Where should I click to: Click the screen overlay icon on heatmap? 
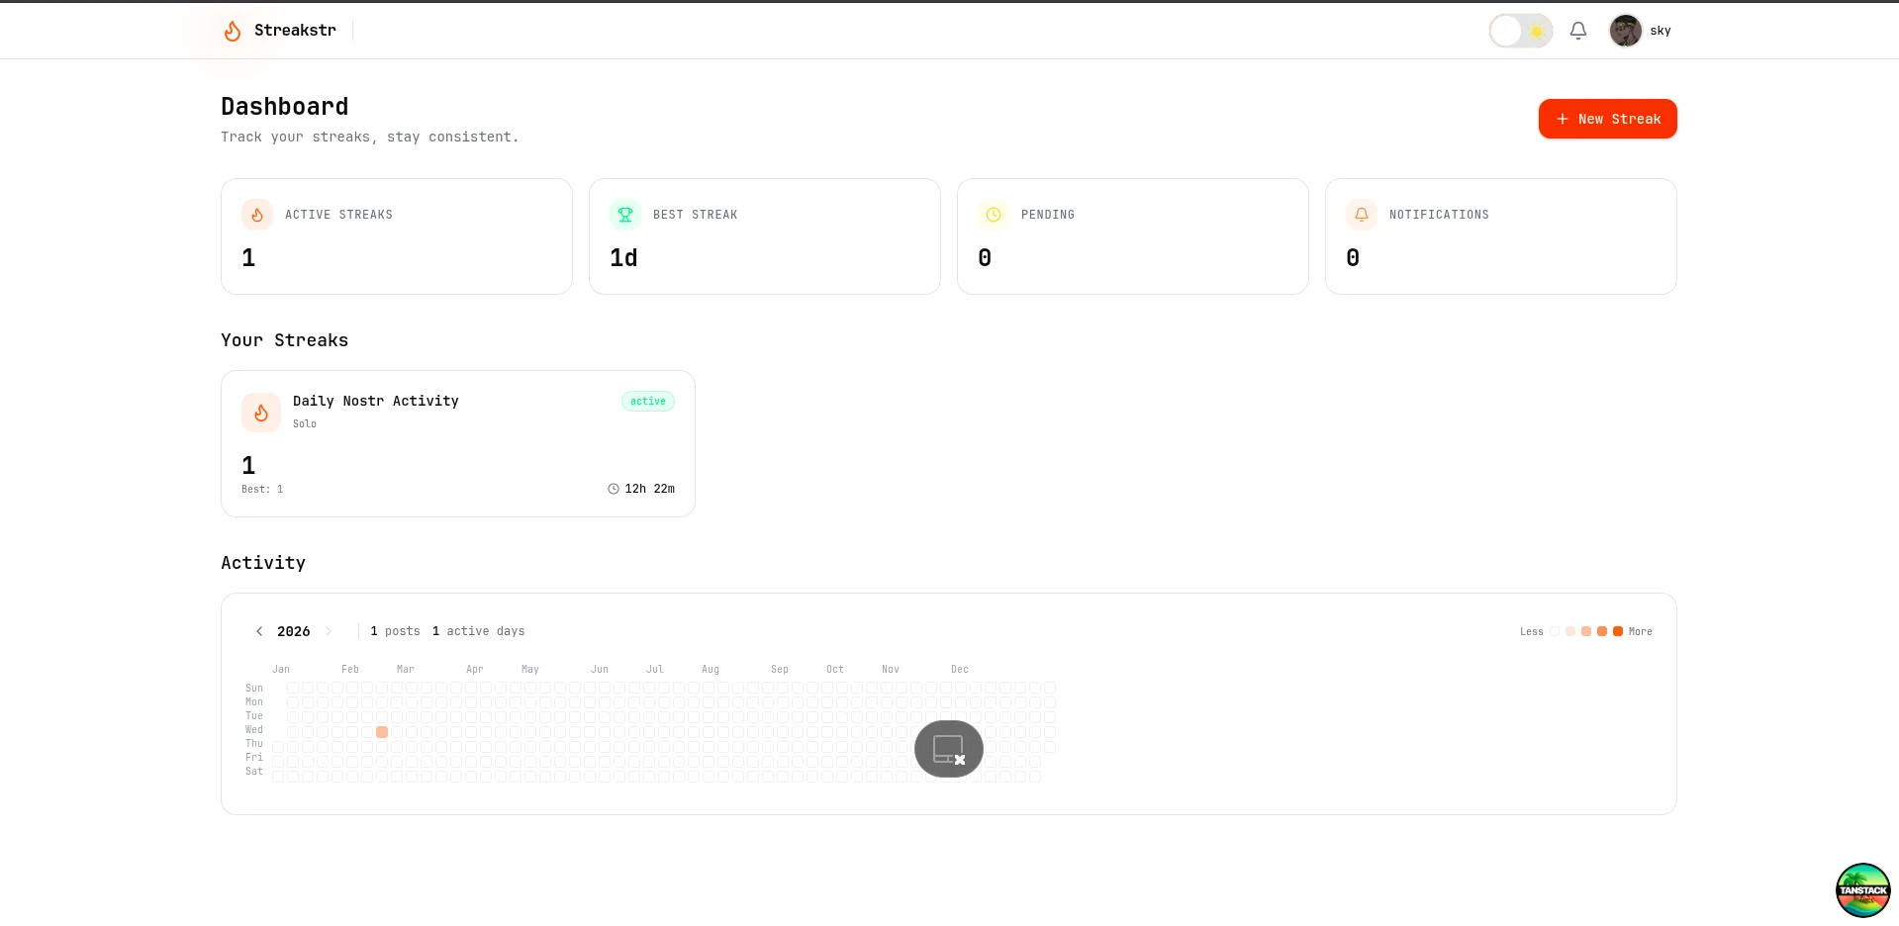(x=948, y=749)
